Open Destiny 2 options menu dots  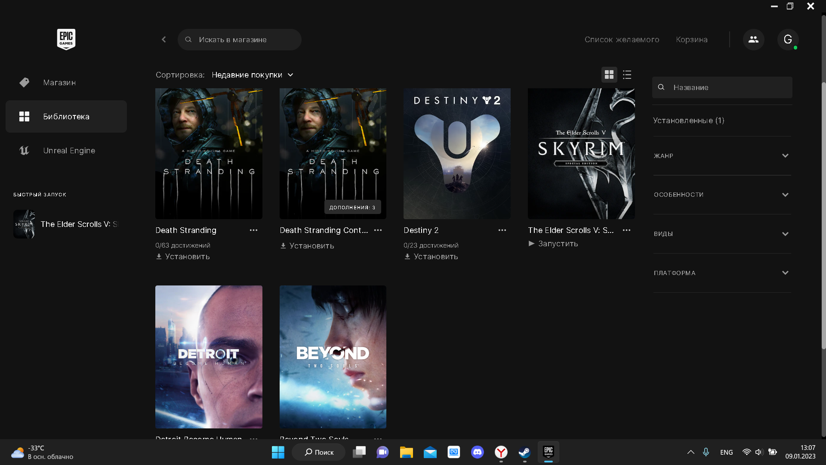coord(502,230)
